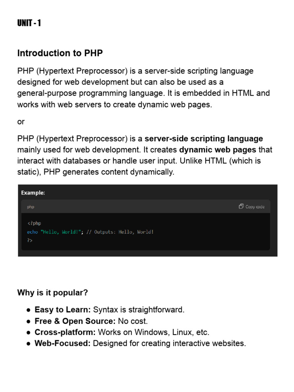Image resolution: width=294 pixels, height=392 pixels.
Task: Click the 'Copy code' label in code block
Action: (x=255, y=207)
